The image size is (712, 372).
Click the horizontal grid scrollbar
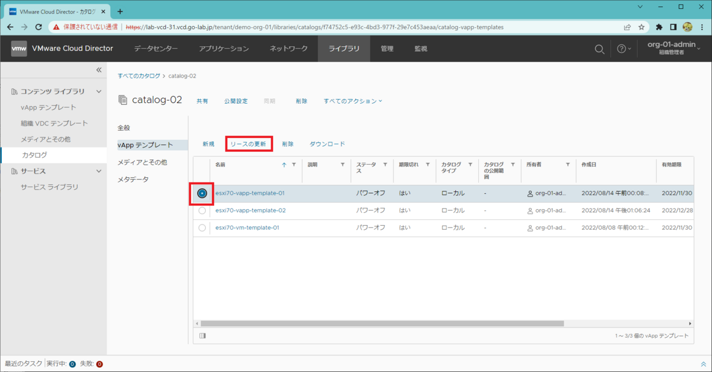click(382, 323)
